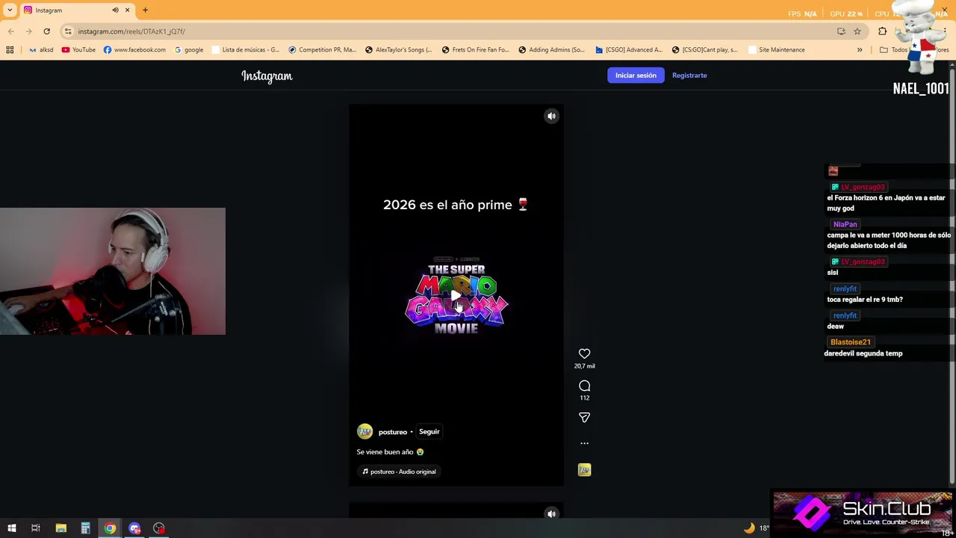
Task: Click the Skin.Club banner
Action: (x=863, y=513)
